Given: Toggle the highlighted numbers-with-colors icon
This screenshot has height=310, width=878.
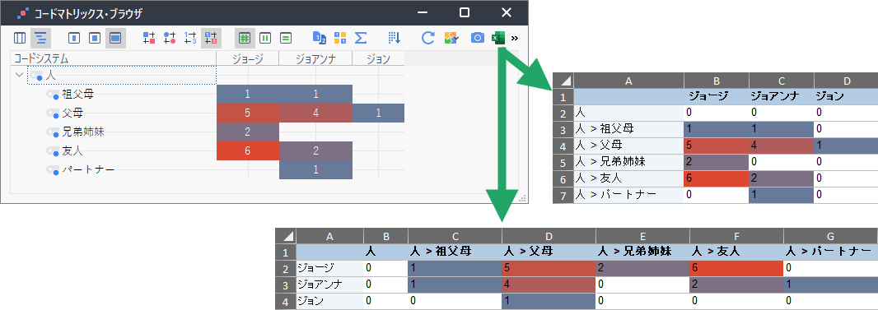Looking at the screenshot, I should pyautogui.click(x=211, y=38).
